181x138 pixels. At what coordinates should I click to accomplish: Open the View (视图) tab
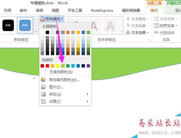point(55,11)
